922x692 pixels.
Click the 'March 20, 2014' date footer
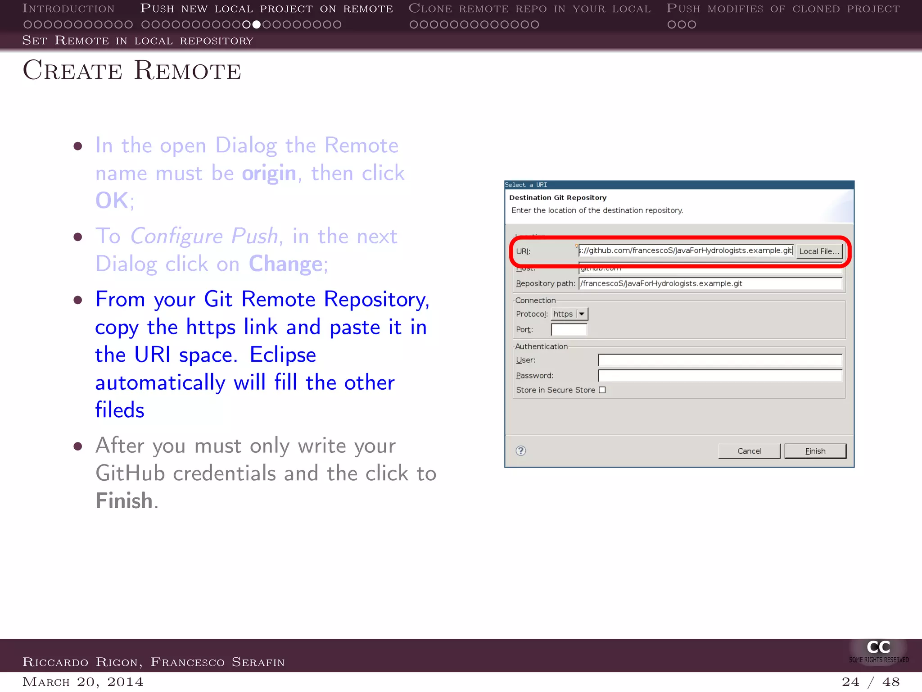pyautogui.click(x=83, y=682)
